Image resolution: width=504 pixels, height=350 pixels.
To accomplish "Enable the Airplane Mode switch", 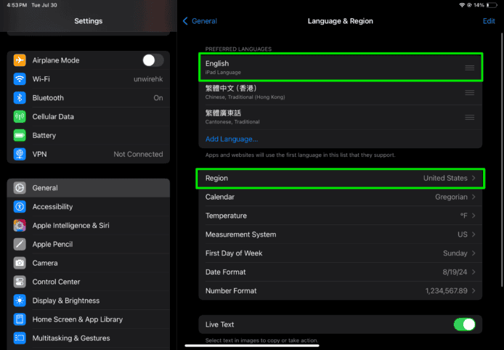I will tap(153, 60).
